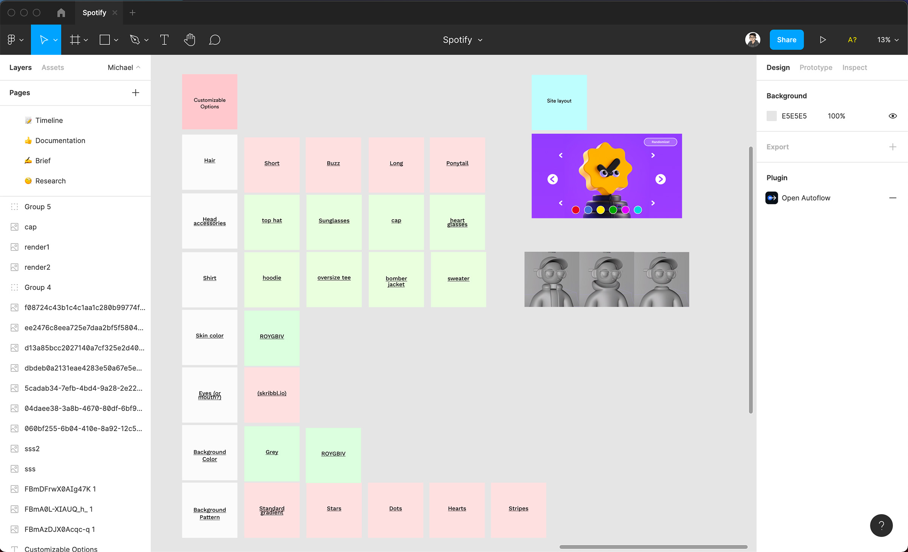Click Share button to share file
This screenshot has width=908, height=552.
(785, 40)
